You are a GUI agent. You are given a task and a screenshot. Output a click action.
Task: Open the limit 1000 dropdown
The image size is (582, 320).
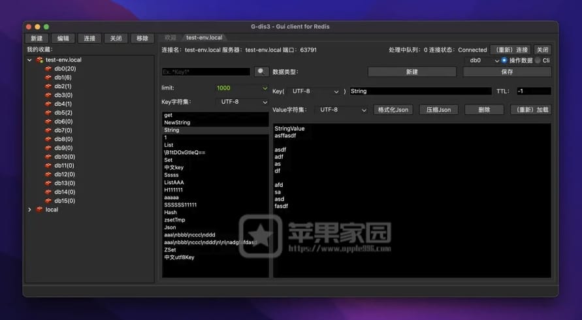click(242, 88)
